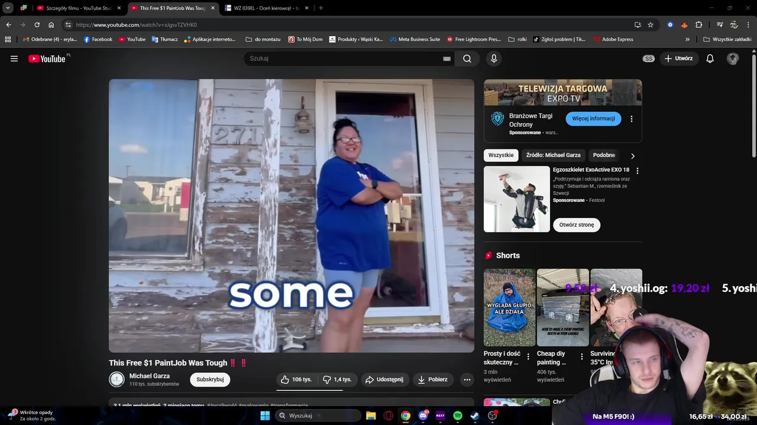
Task: Open the Windows Start menu
Action: point(265,416)
